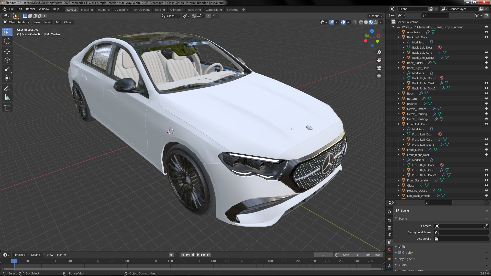Select the Measure tool
The height and width of the screenshot is (276, 491).
7,97
